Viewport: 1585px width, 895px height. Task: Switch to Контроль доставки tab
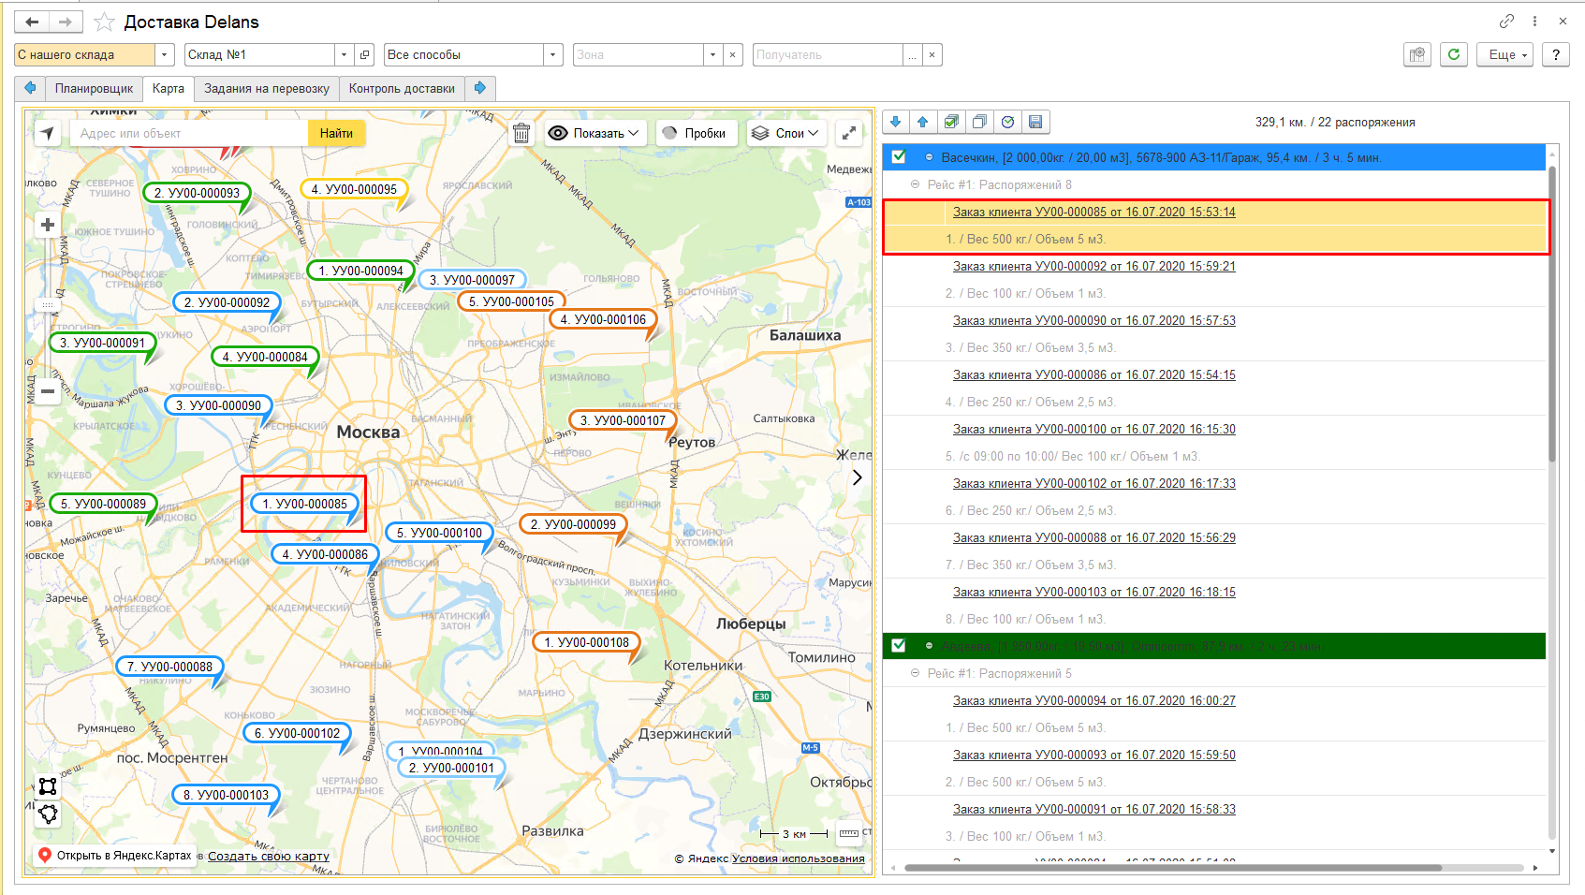coord(402,88)
